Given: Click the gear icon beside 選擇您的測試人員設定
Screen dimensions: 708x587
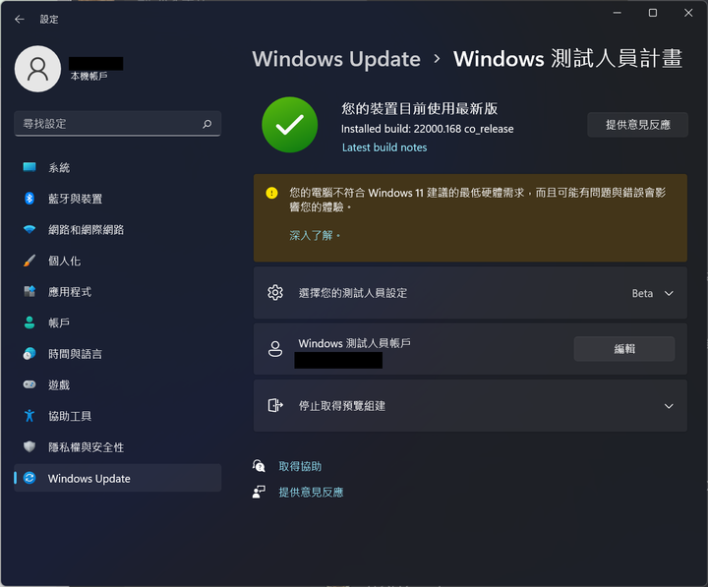Looking at the screenshot, I should click(275, 293).
